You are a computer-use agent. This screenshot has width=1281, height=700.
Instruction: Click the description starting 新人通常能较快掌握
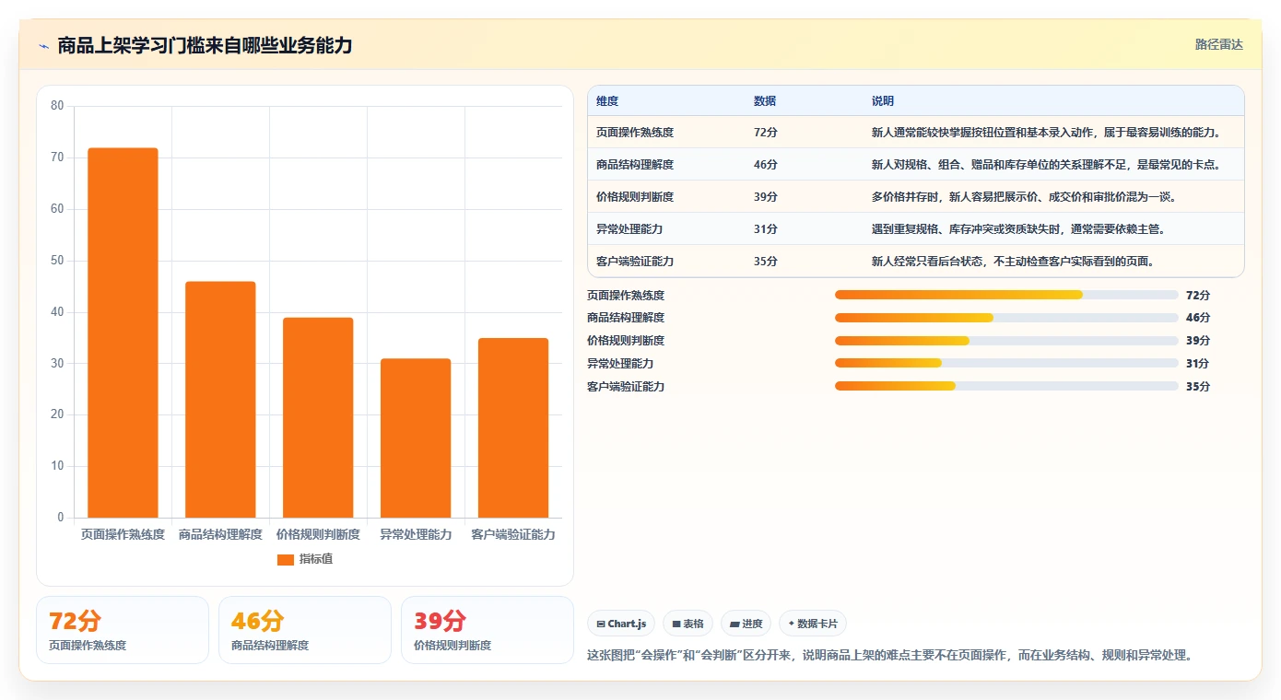pos(1046,133)
